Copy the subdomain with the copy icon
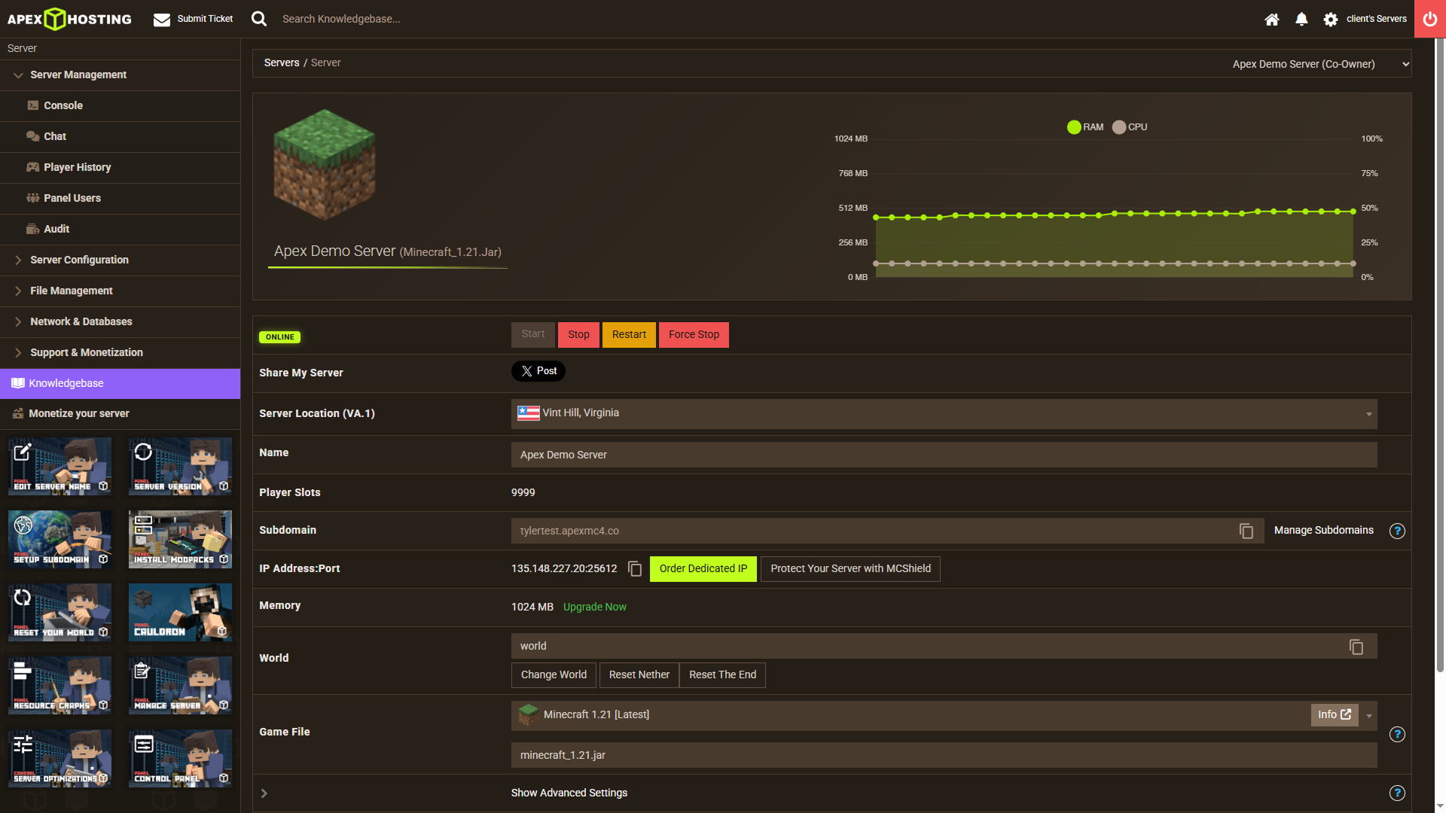This screenshot has width=1446, height=813. click(1246, 531)
